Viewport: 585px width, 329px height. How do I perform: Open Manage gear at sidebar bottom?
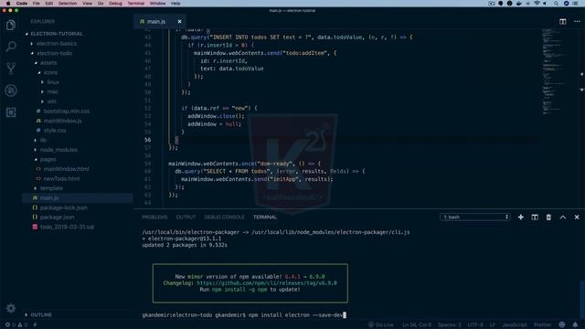[x=11, y=308]
